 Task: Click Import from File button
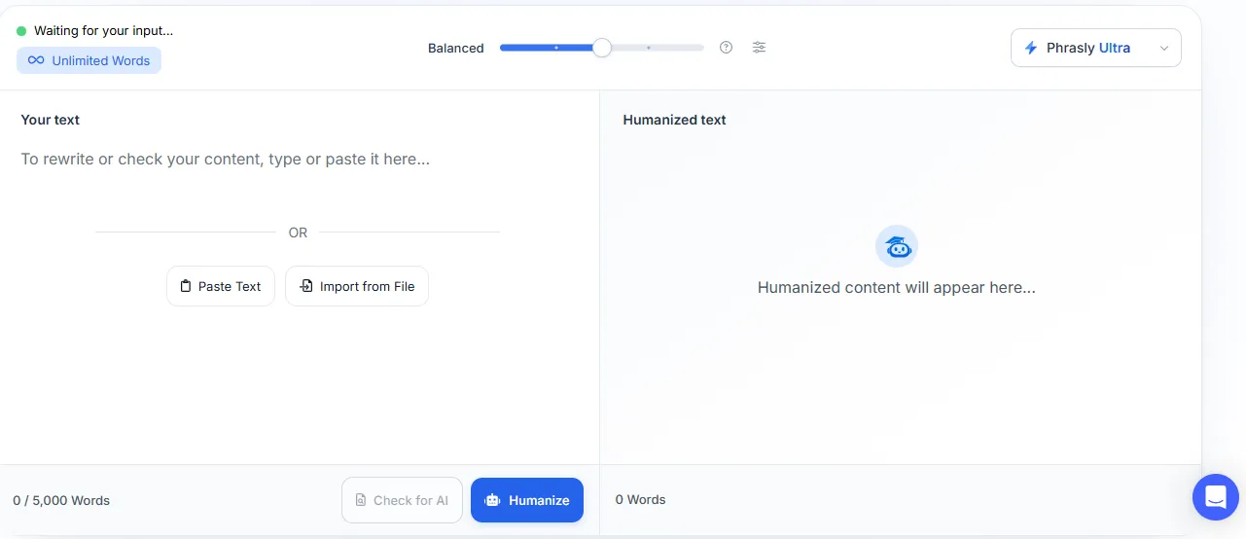pyautogui.click(x=357, y=286)
